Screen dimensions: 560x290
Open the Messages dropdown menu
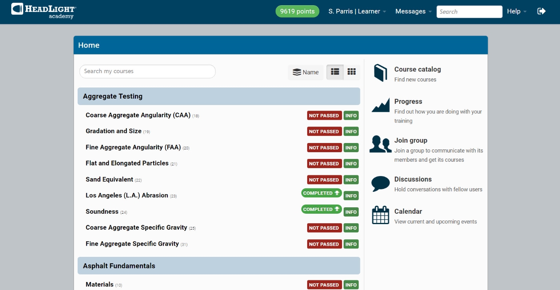coord(413,11)
